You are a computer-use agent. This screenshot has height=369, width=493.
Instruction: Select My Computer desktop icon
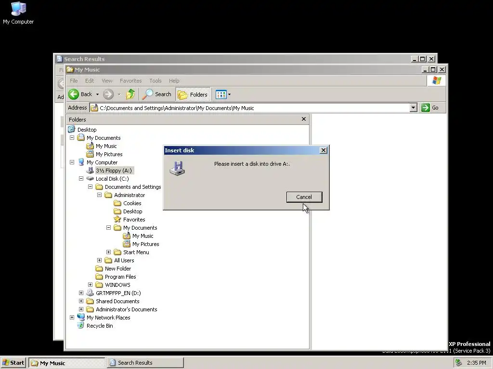coord(18,13)
